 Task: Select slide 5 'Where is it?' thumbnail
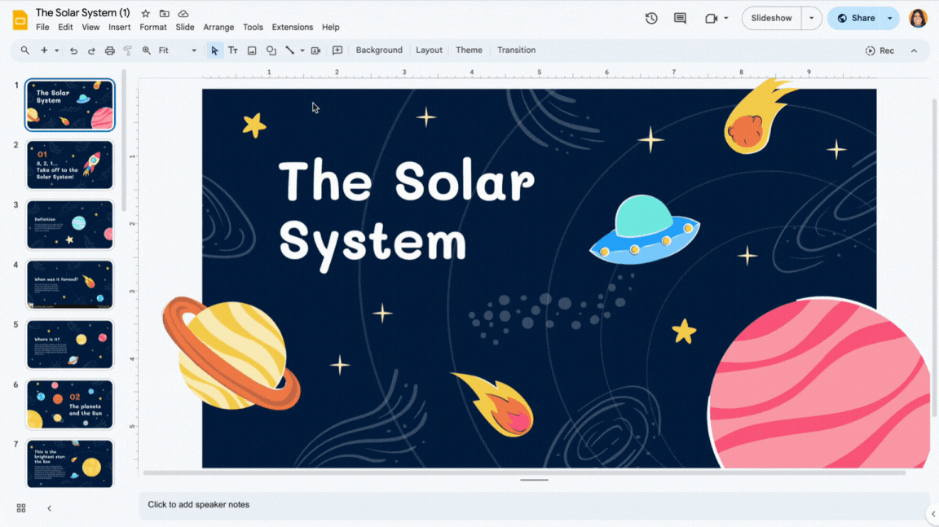(69, 345)
